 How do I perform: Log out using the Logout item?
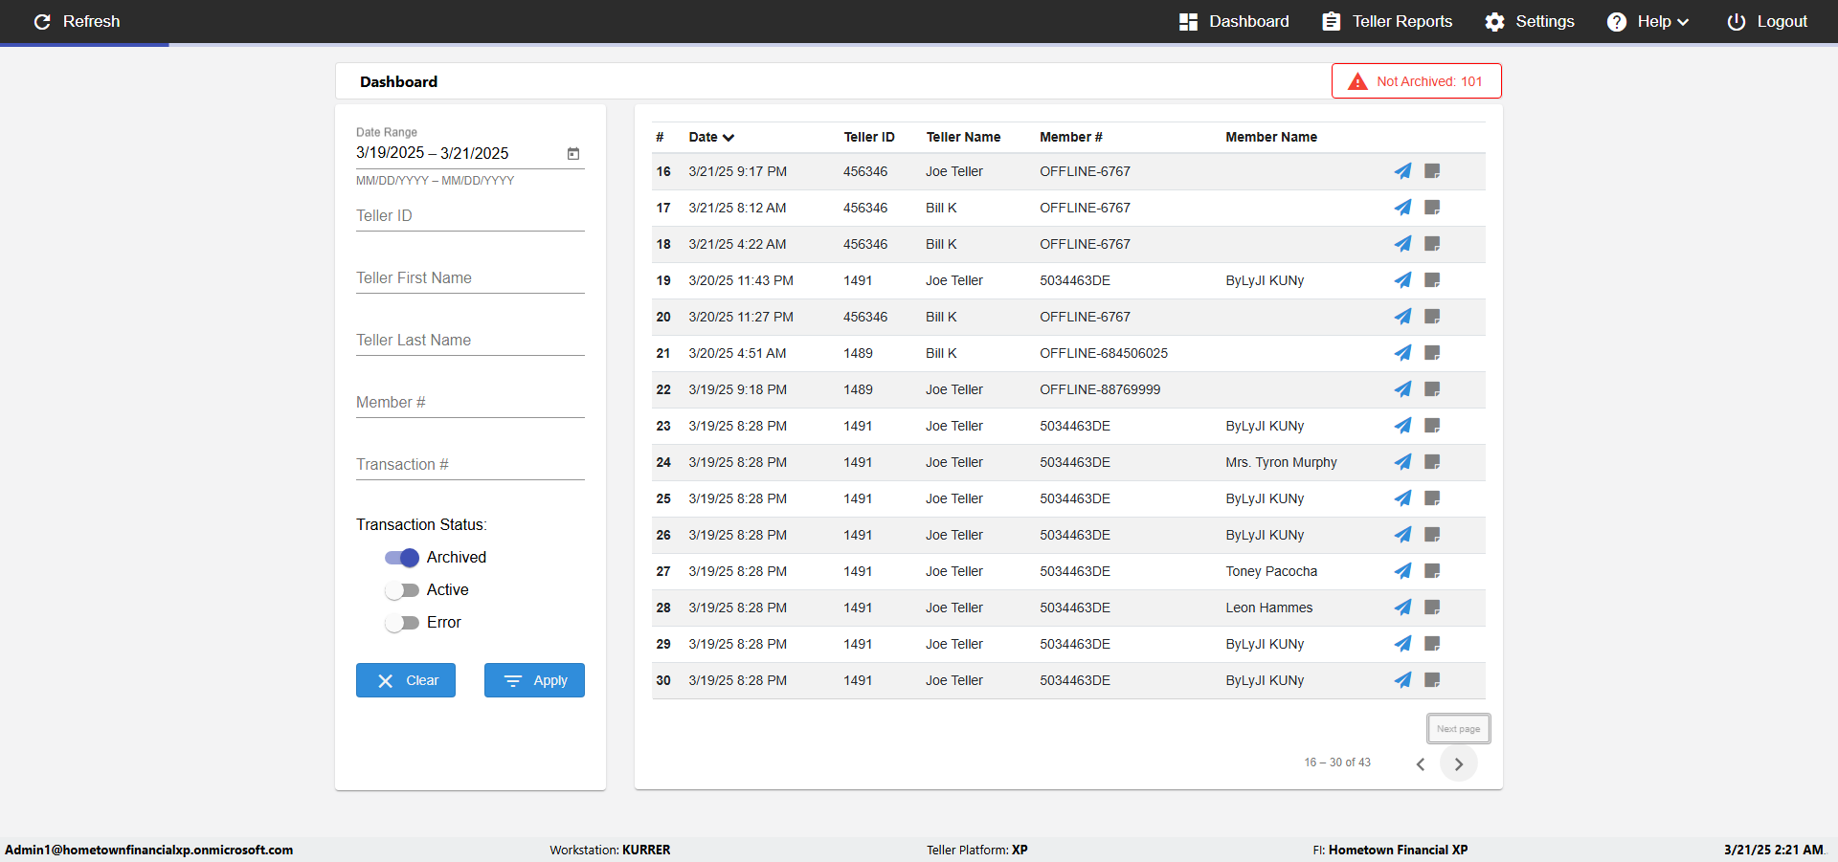click(x=1767, y=21)
